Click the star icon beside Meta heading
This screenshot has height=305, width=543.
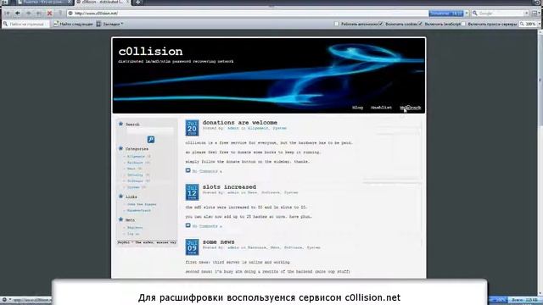pos(120,219)
